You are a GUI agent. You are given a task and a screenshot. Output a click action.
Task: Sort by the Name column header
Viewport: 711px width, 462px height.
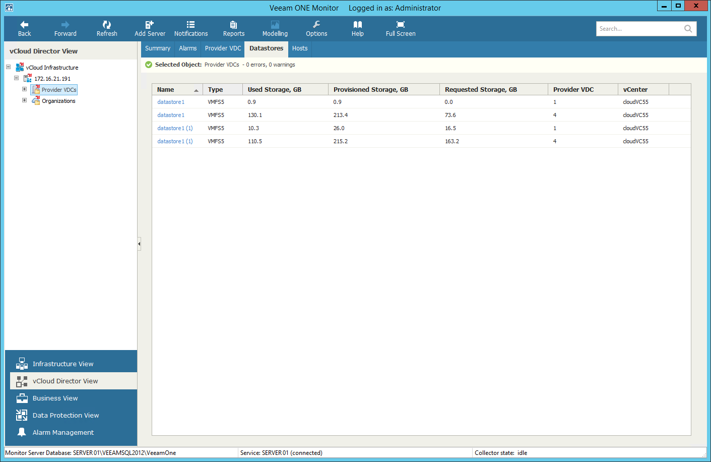[177, 89]
